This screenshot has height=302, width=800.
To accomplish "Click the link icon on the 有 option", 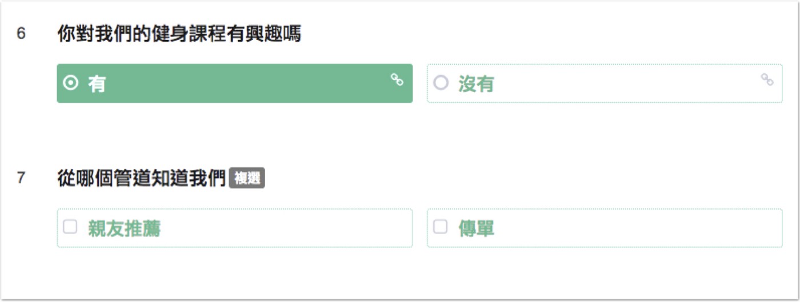I will [x=397, y=80].
